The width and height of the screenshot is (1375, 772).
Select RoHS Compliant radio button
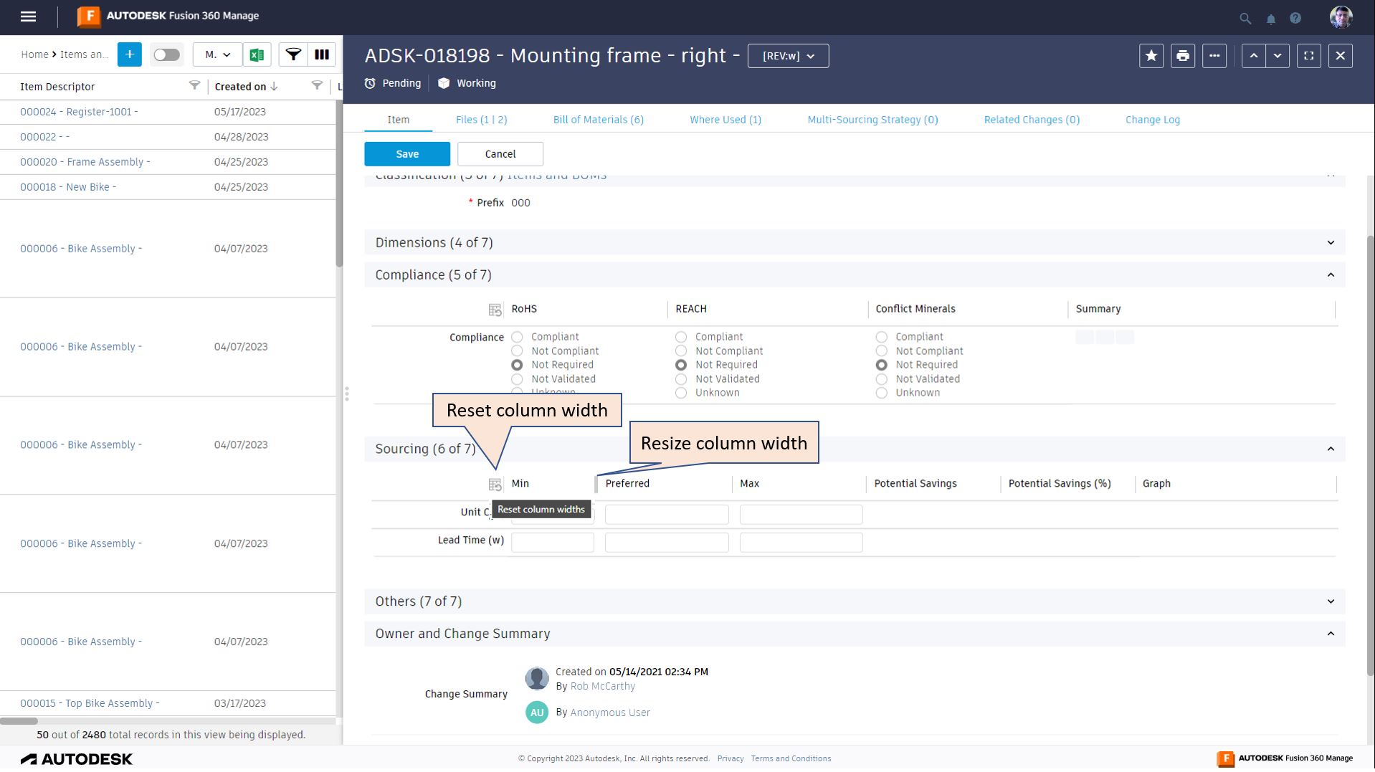(517, 337)
